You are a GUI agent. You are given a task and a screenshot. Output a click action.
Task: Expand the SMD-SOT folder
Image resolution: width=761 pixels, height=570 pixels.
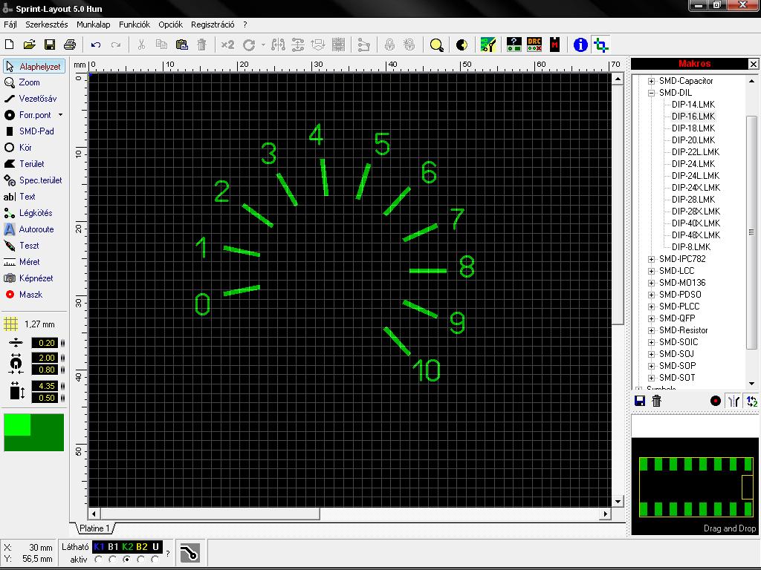click(x=651, y=378)
